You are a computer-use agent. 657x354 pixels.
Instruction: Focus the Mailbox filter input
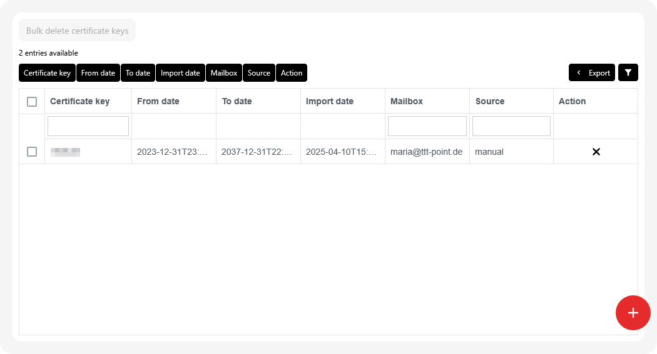click(x=427, y=126)
